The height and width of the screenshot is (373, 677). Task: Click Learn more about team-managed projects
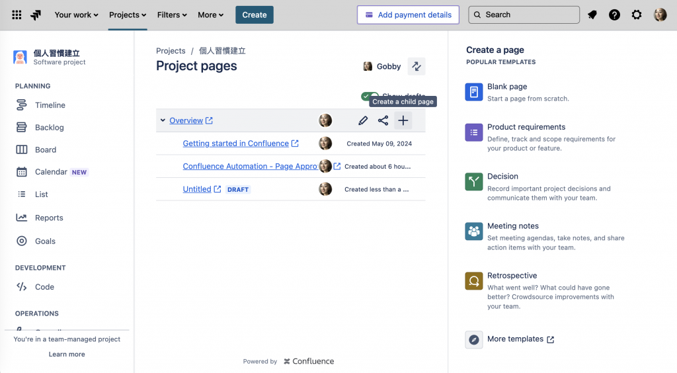click(x=67, y=354)
